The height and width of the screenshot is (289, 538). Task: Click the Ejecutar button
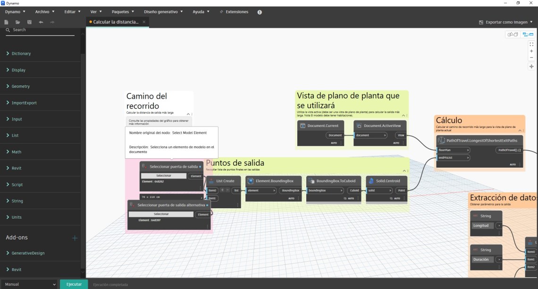[x=74, y=284]
